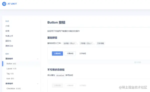Click the blue 主要按钮 demo button
This screenshot has height=92, width=150.
pos(57,54)
